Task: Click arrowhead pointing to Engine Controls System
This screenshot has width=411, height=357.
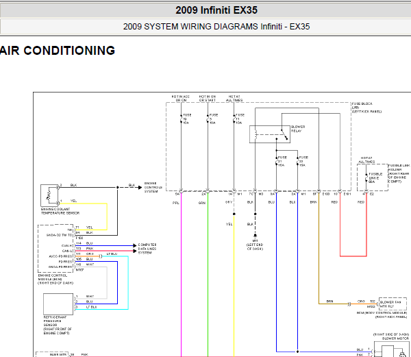Action: tap(140, 188)
